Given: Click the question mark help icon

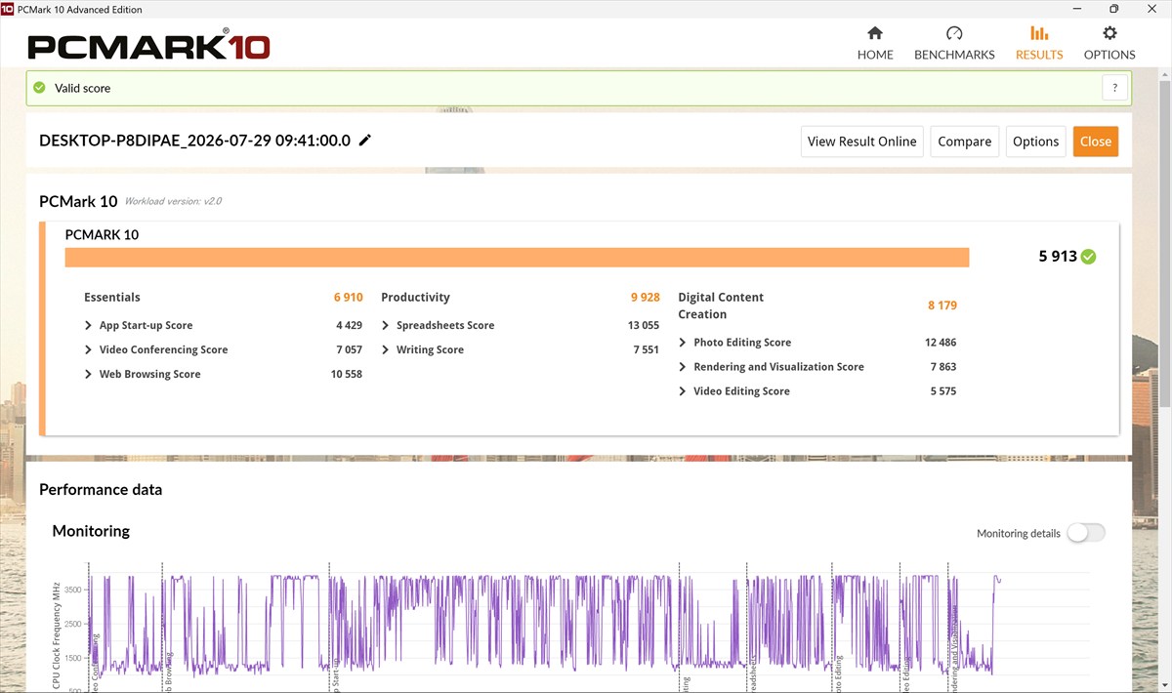Looking at the screenshot, I should (x=1115, y=88).
